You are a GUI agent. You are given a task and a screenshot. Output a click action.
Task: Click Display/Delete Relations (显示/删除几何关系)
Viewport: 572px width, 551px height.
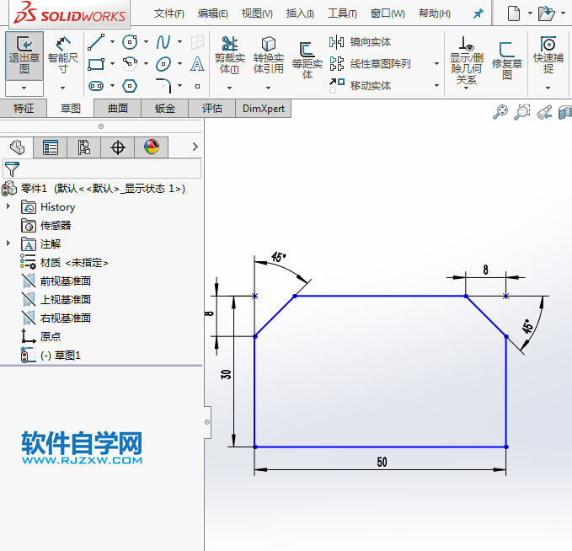[x=467, y=61]
